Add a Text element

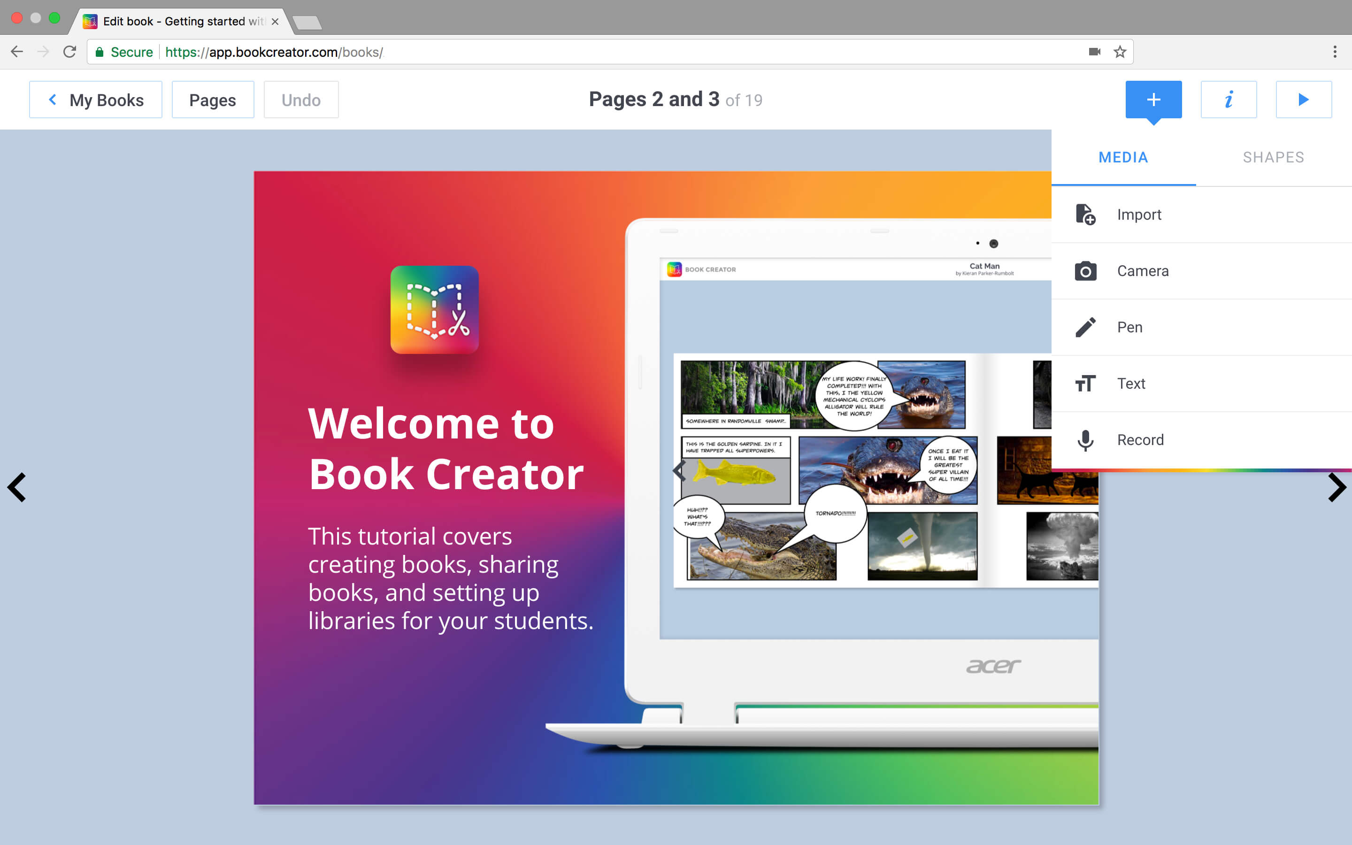pyautogui.click(x=1130, y=384)
